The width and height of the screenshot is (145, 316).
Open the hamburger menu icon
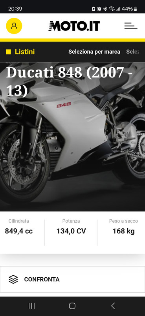pyautogui.click(x=131, y=26)
